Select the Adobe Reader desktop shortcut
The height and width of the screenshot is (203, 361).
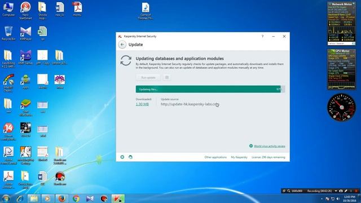8,180
